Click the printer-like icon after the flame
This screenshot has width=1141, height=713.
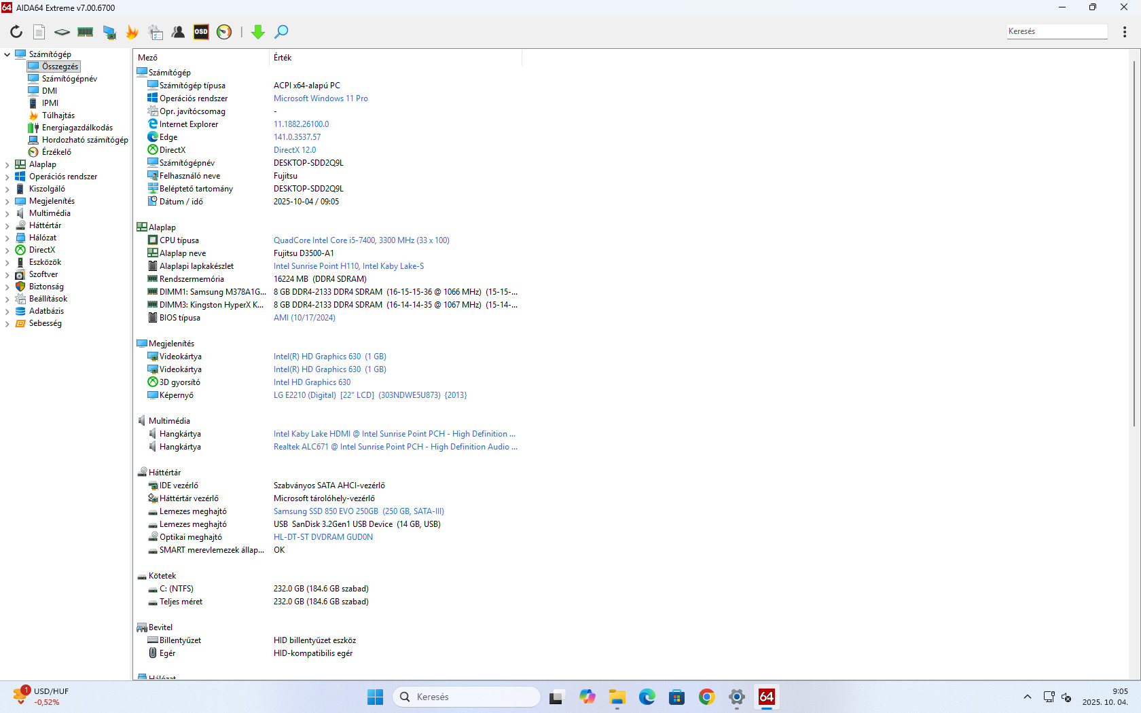coord(156,32)
